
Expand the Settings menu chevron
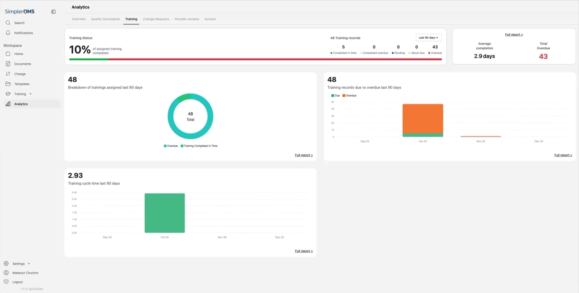coord(29,264)
